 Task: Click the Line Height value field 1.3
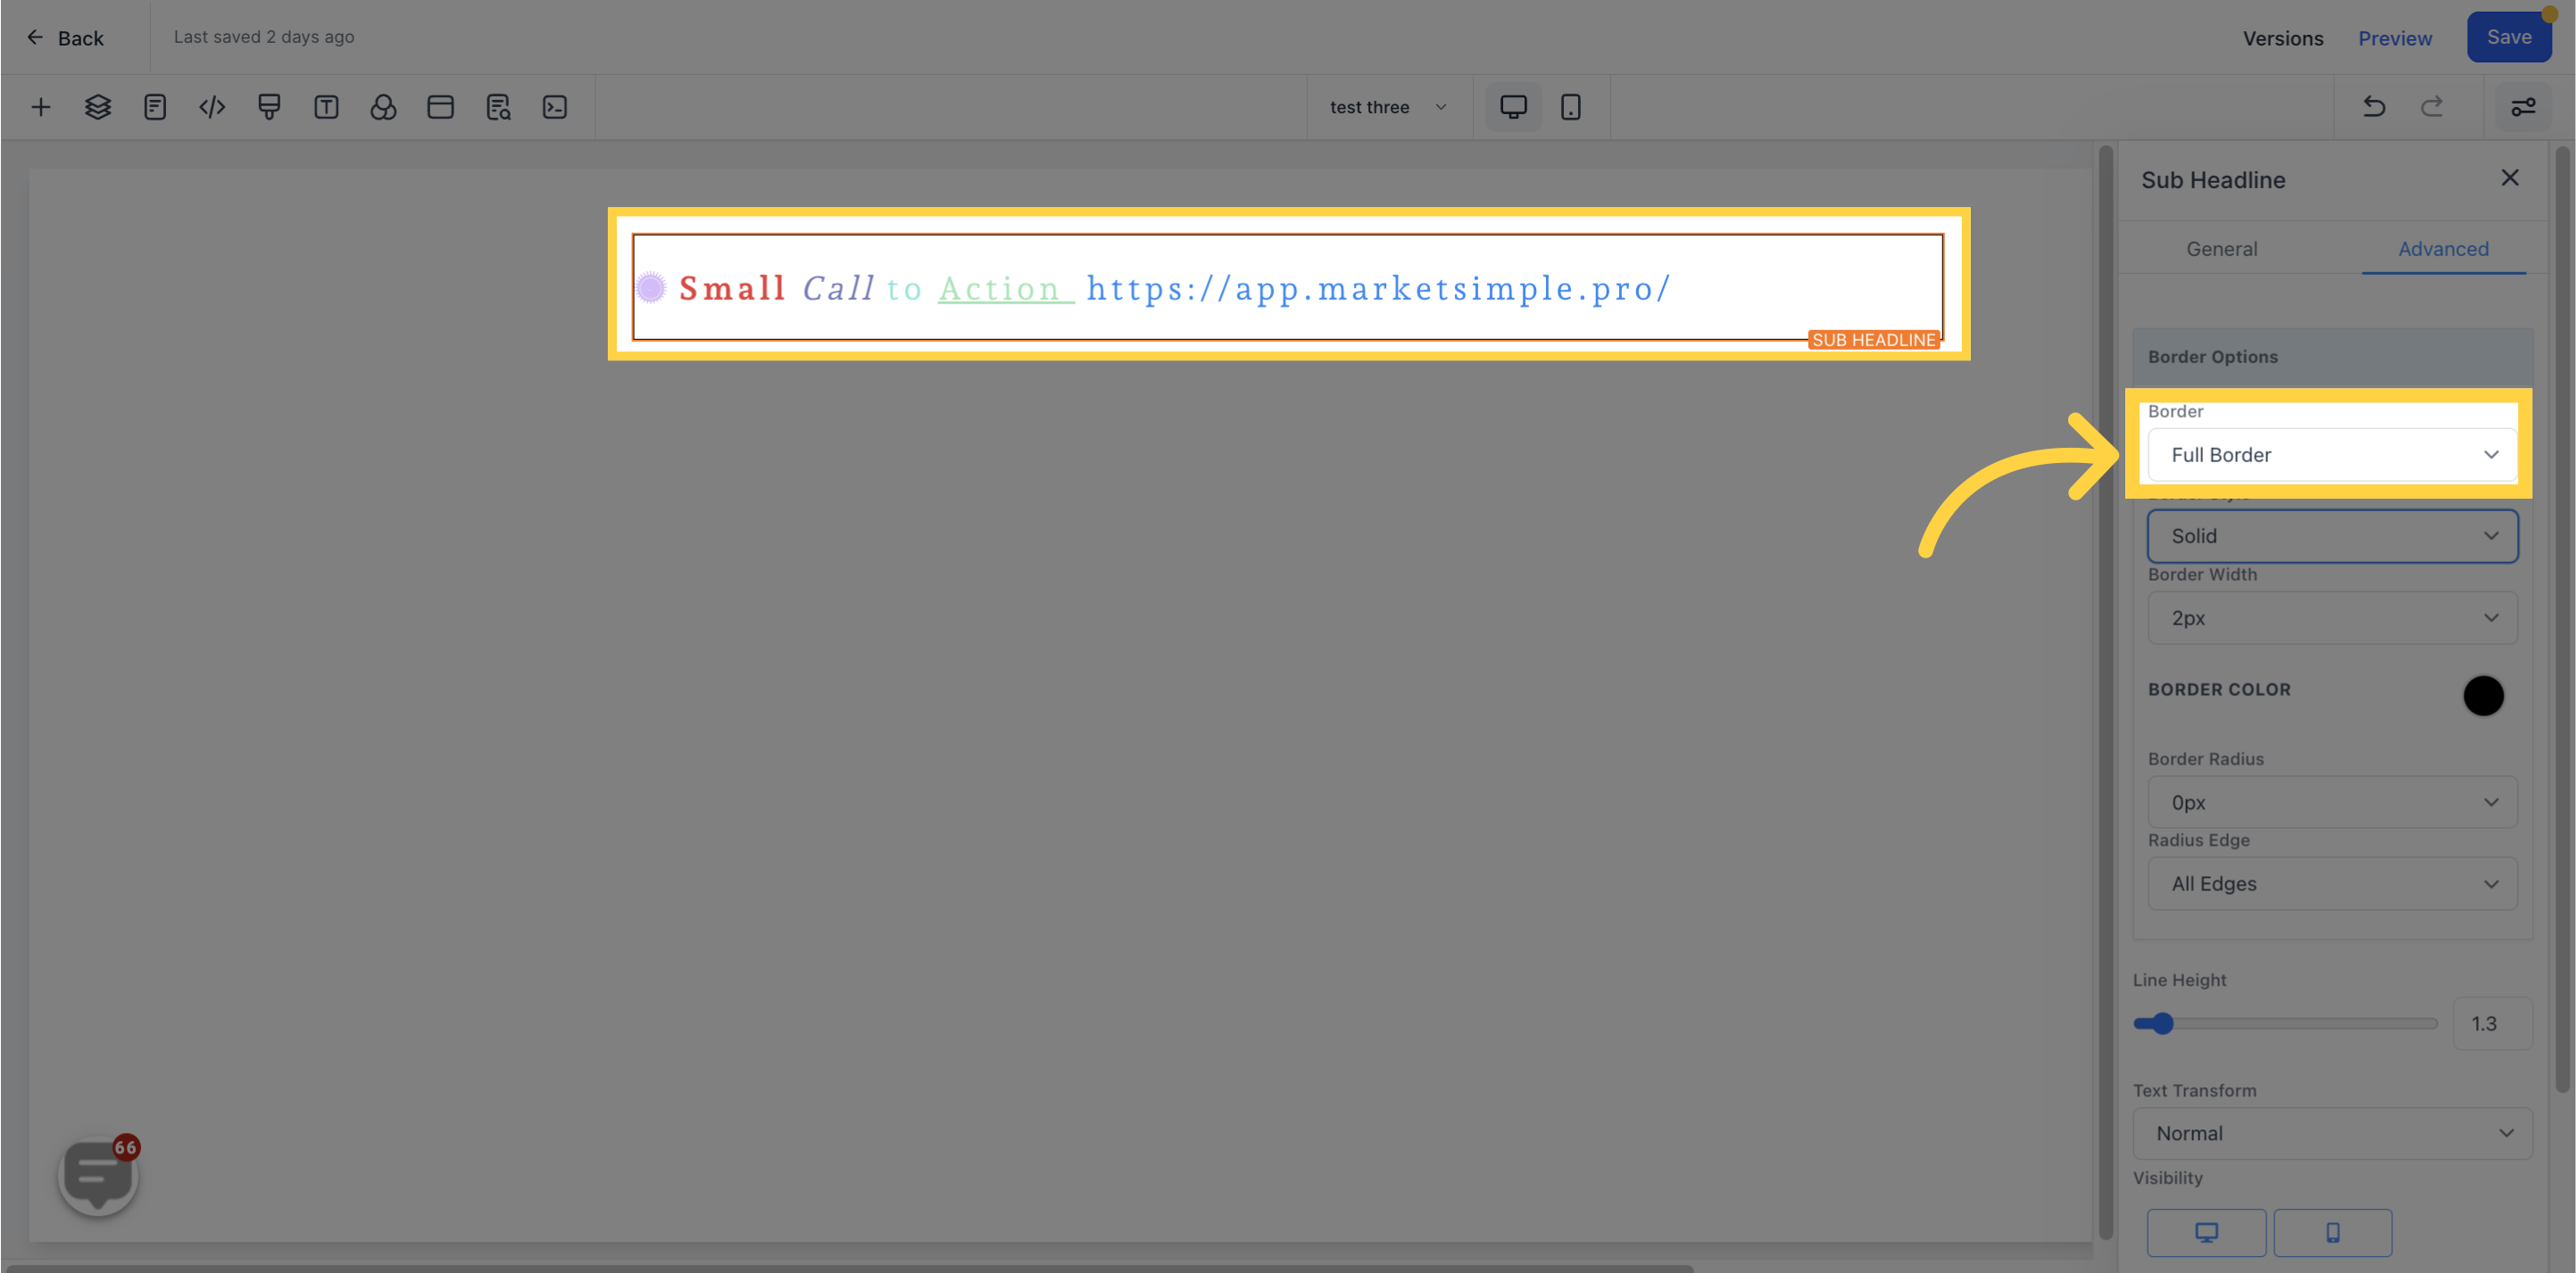(x=2491, y=1023)
